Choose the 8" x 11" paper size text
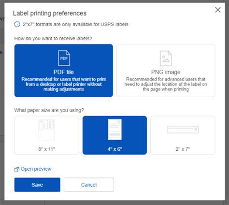229x205 pixels. tap(46, 149)
